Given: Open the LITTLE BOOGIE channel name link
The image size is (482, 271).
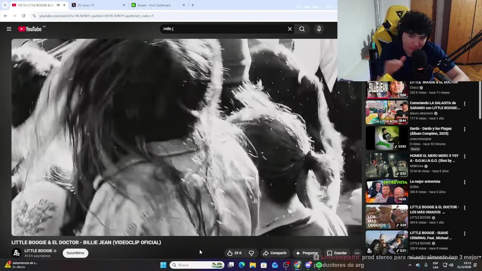Looking at the screenshot, I should pyautogui.click(x=38, y=251).
